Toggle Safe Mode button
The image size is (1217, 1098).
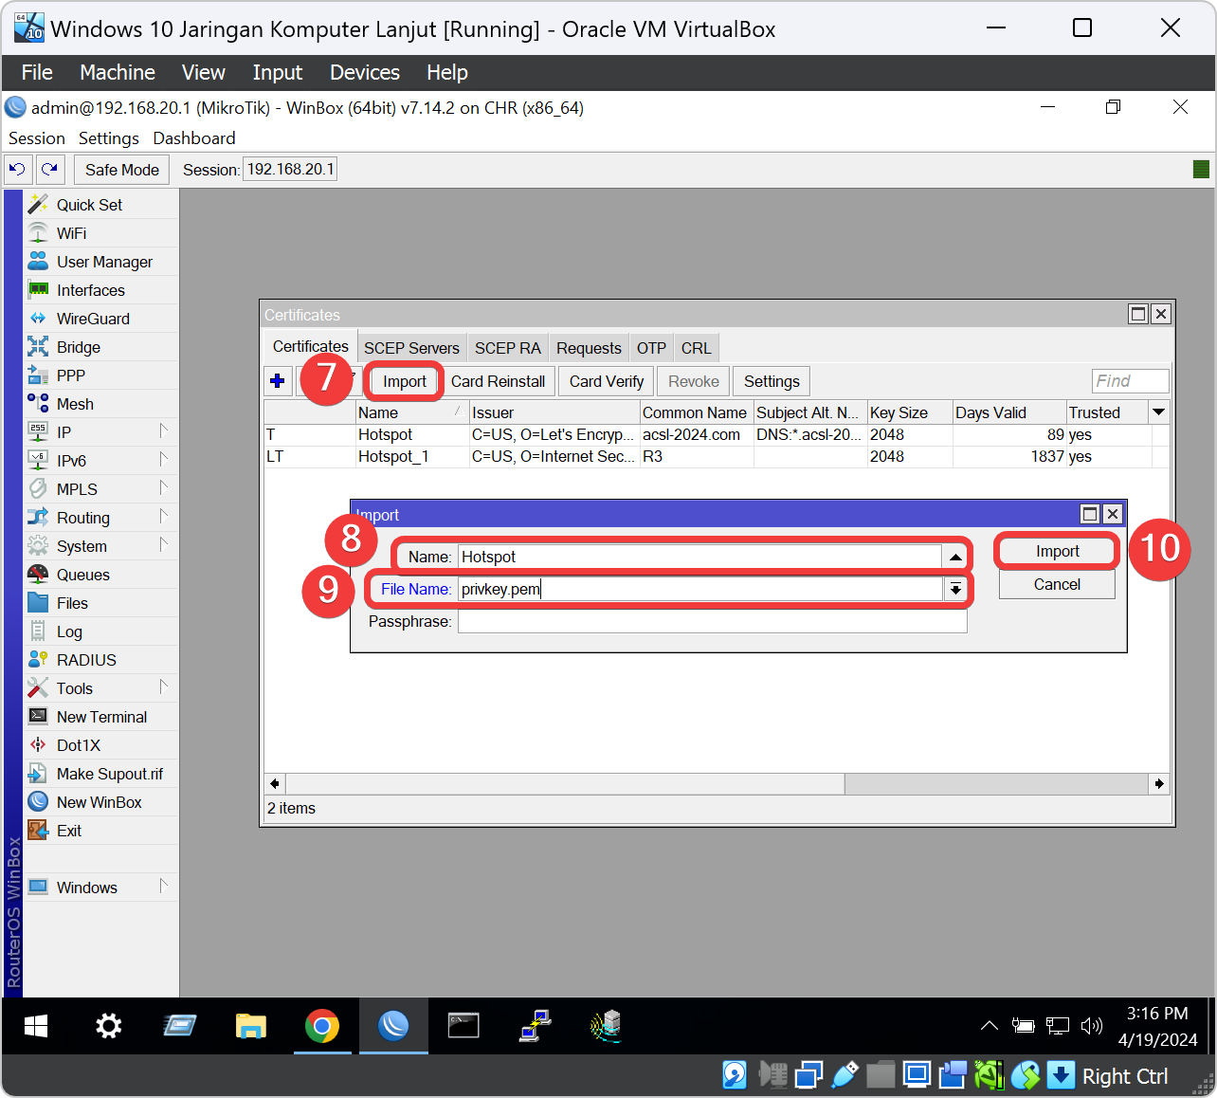tap(122, 170)
